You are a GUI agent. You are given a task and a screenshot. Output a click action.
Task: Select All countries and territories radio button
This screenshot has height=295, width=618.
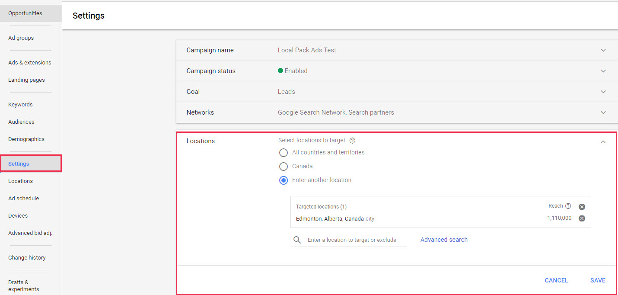[284, 153]
